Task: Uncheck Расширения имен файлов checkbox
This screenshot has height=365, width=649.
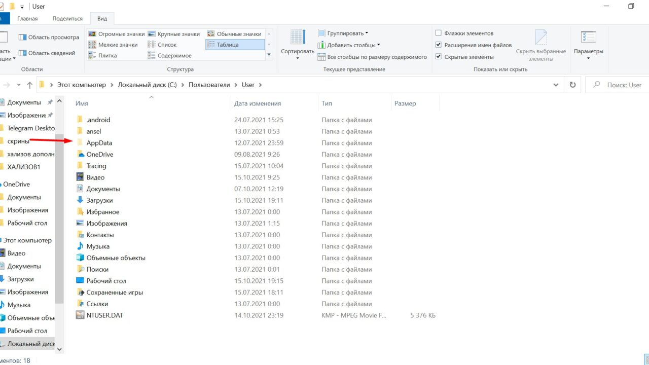Action: point(439,45)
